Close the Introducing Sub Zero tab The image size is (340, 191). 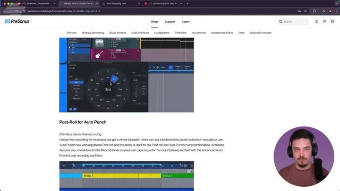coord(181,4)
